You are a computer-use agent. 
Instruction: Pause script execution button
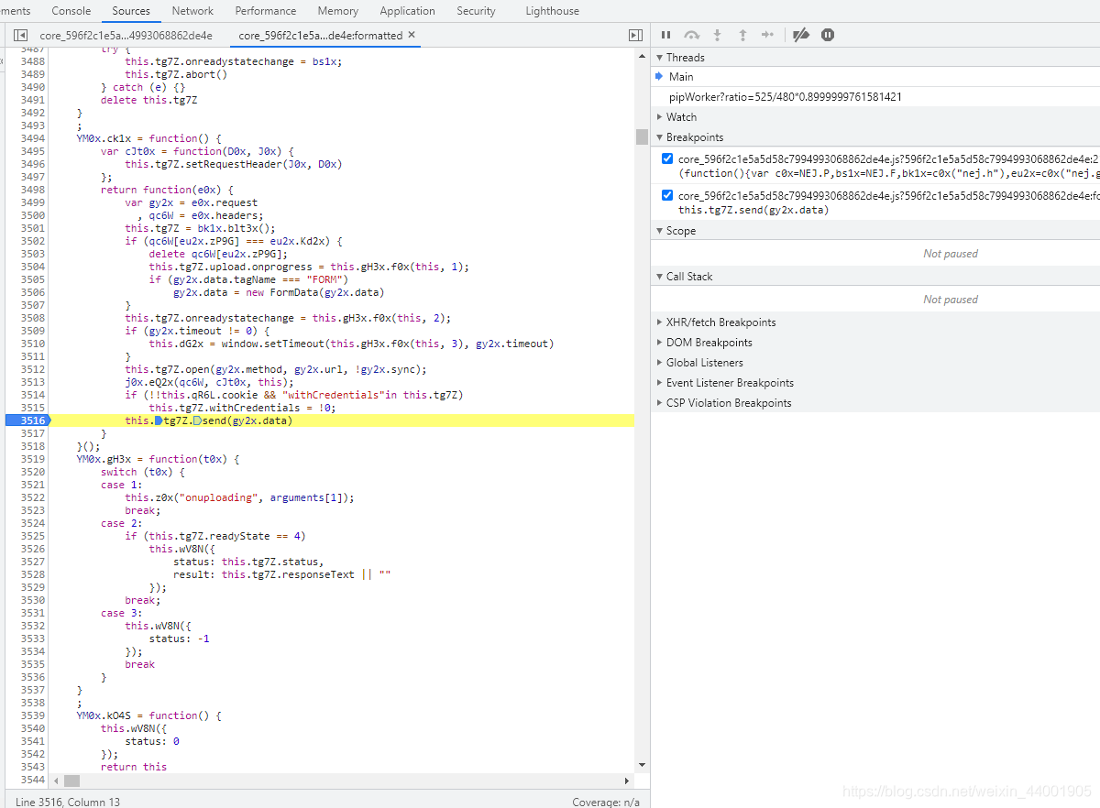pos(666,35)
